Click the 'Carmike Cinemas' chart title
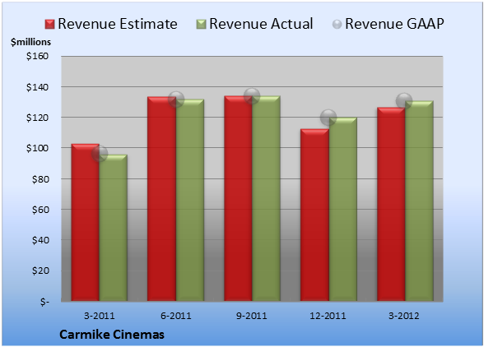 coord(112,335)
